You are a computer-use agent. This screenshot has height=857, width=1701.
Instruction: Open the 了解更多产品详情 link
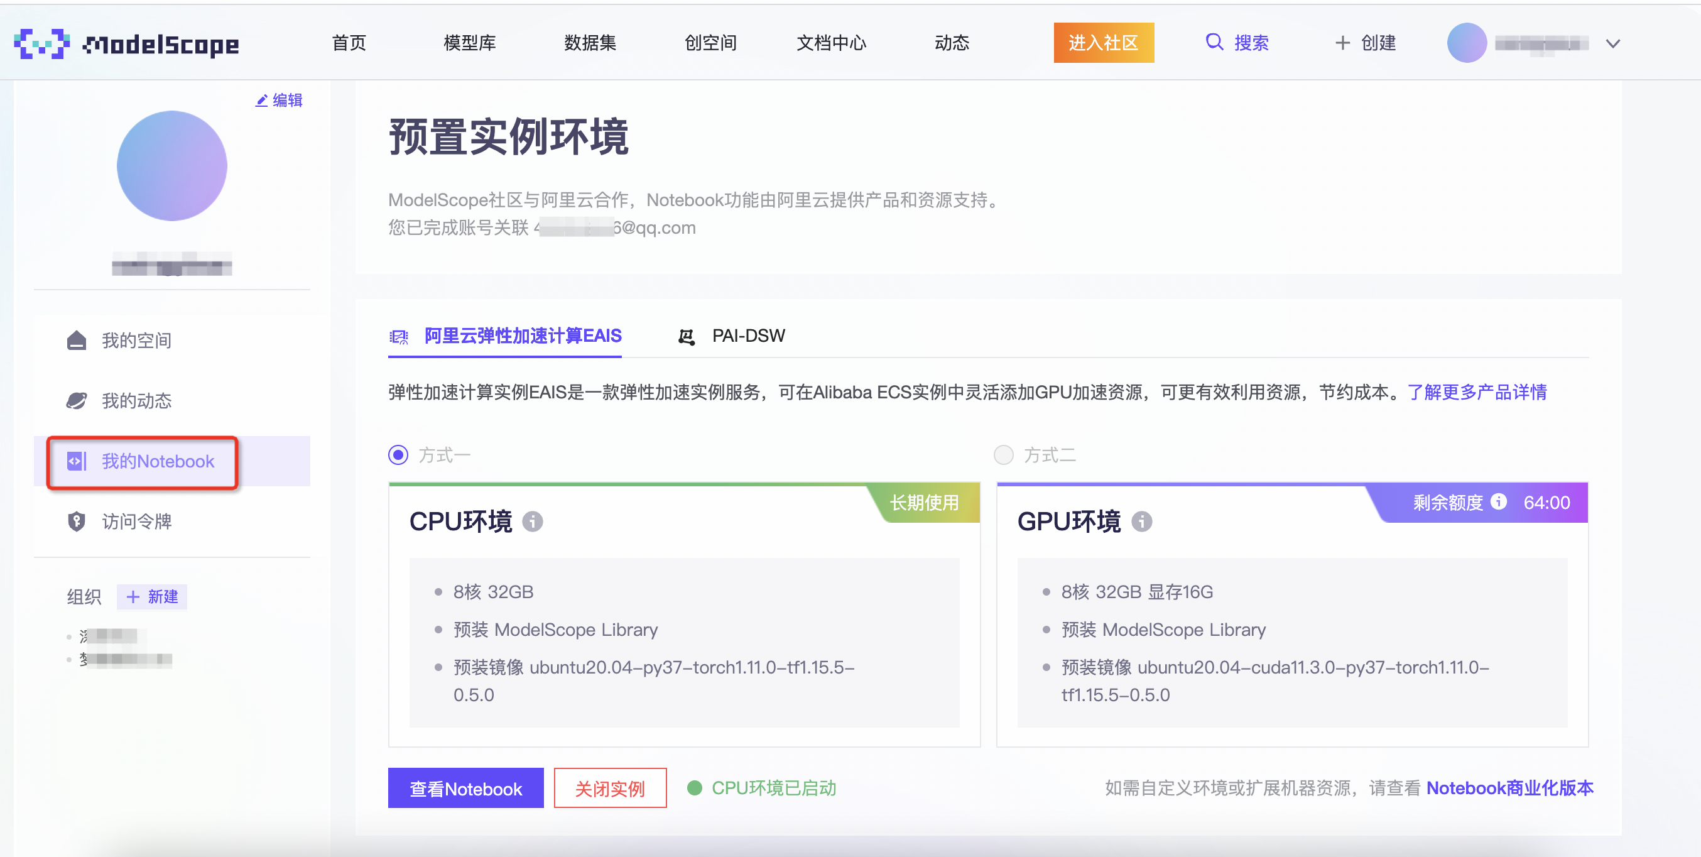pos(1477,393)
